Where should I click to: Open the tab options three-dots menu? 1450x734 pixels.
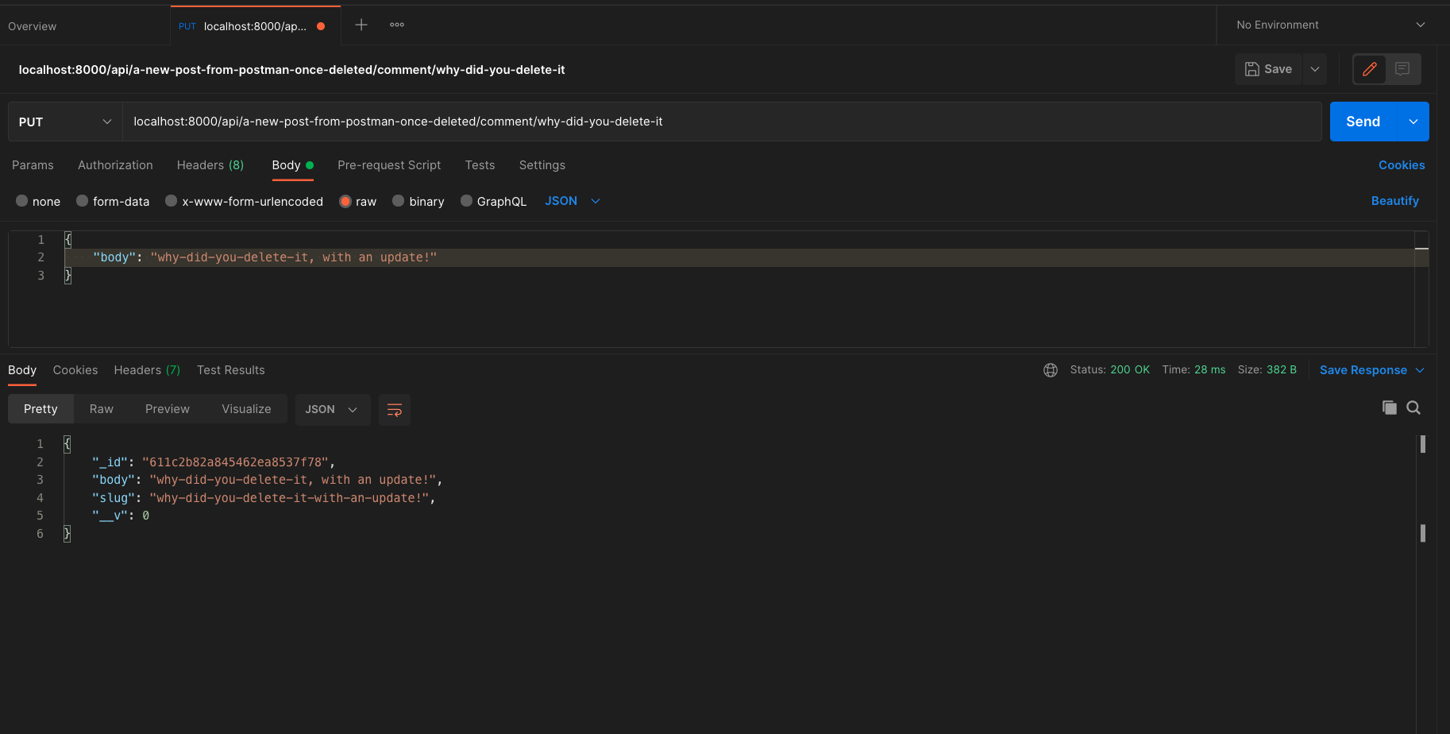pyautogui.click(x=397, y=25)
